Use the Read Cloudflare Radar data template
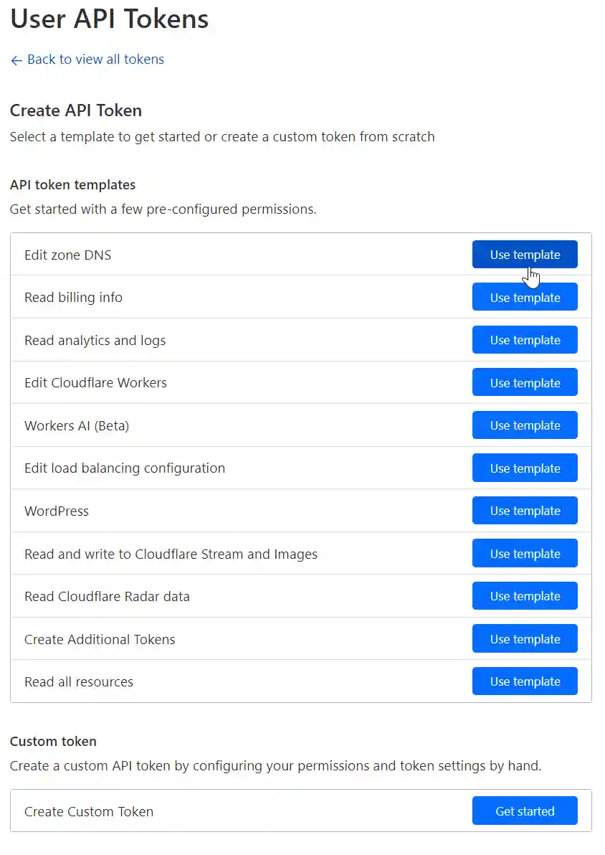The image size is (605, 855). click(x=524, y=595)
